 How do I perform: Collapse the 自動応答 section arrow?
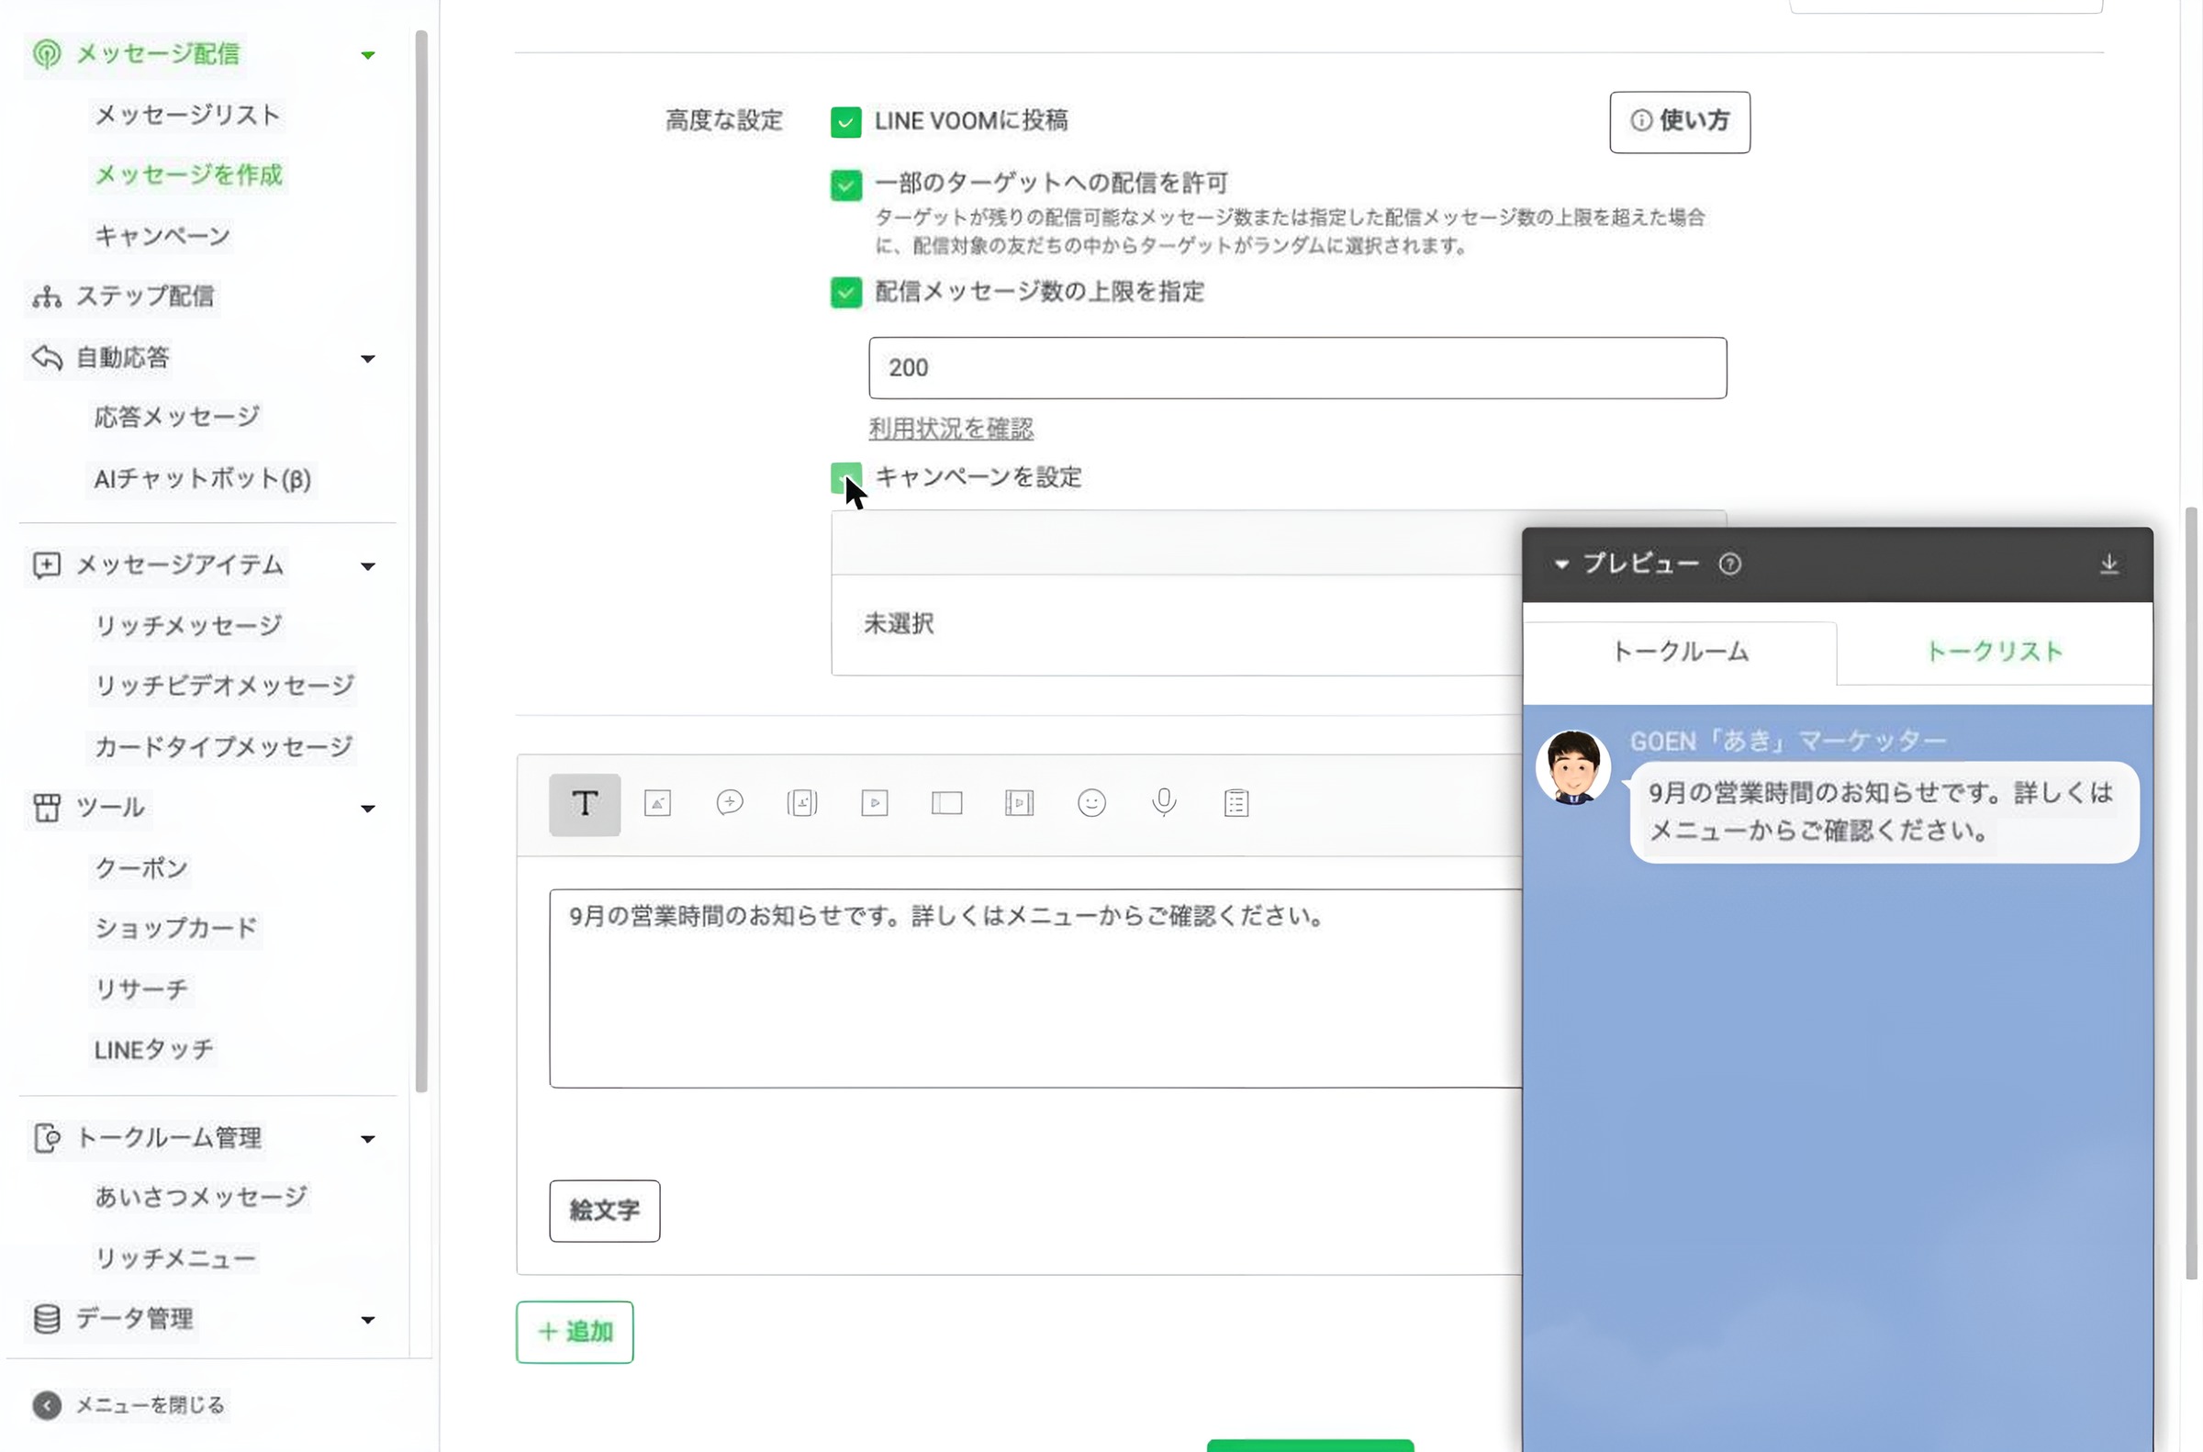pyautogui.click(x=368, y=358)
